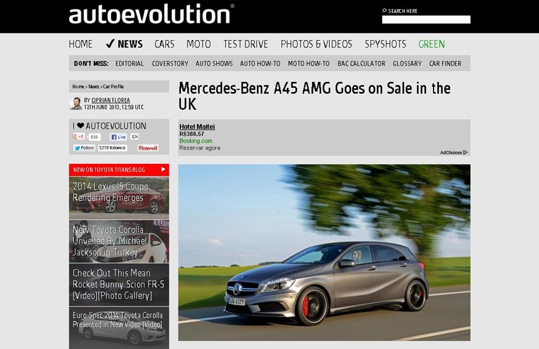This screenshot has width=539, height=349.
Task: Click the author avatar photo
Action: (75, 104)
